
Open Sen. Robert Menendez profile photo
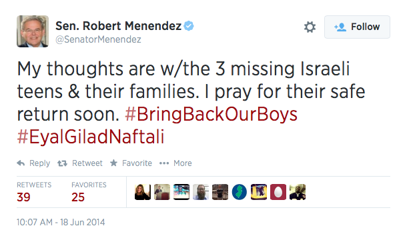33,31
